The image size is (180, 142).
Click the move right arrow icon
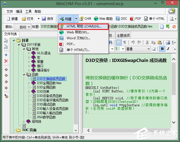(6, 88)
